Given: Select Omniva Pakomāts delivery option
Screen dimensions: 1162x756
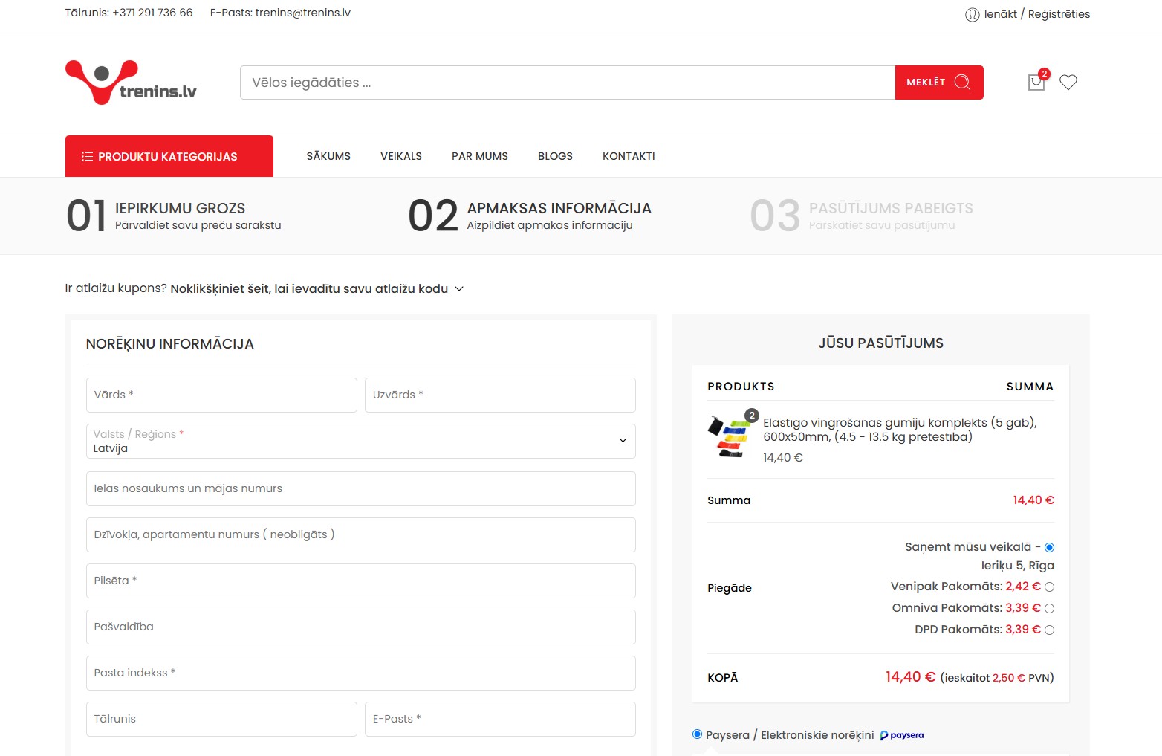Looking at the screenshot, I should [x=1049, y=609].
